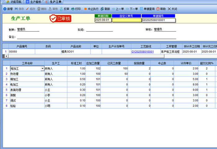Viewport: 217px width, 149px height.
Task: Click the 单据日期 field showing 2025-08-01
Action: 103,20
